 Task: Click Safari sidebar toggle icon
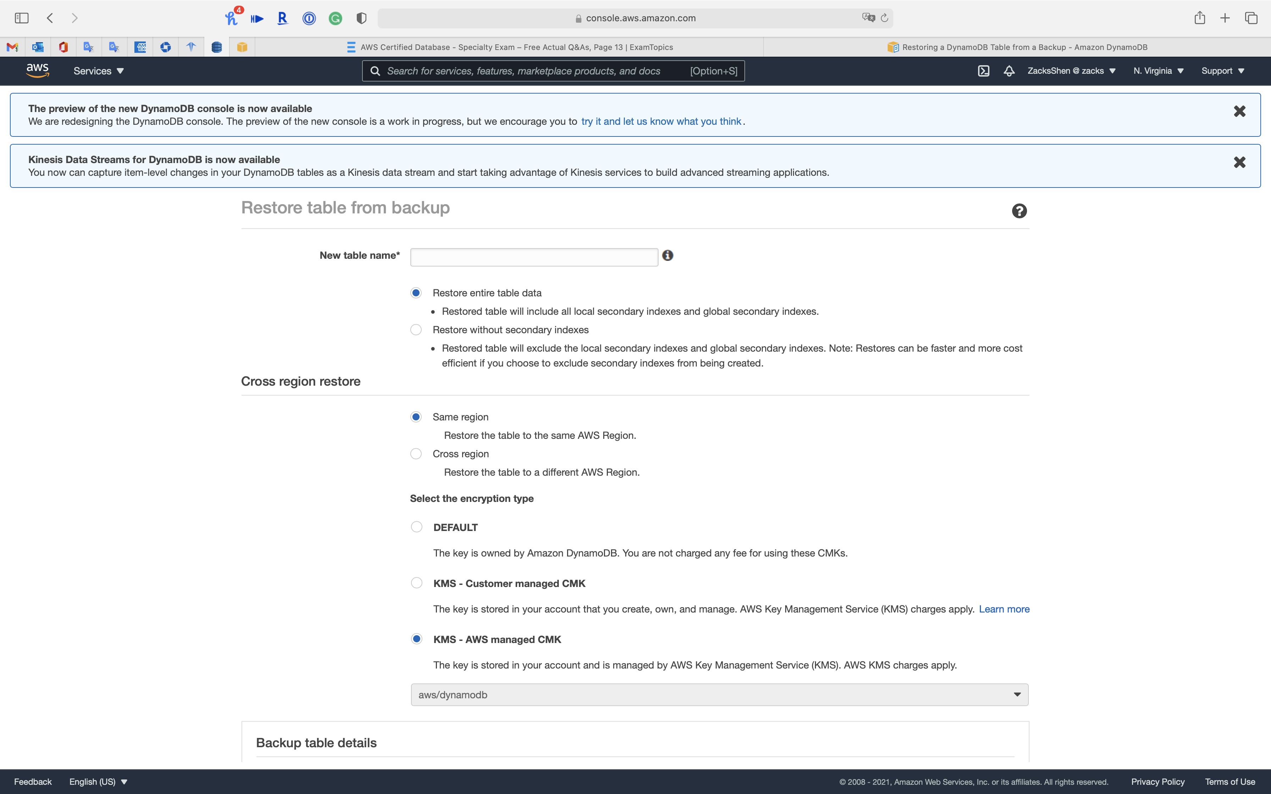click(22, 18)
